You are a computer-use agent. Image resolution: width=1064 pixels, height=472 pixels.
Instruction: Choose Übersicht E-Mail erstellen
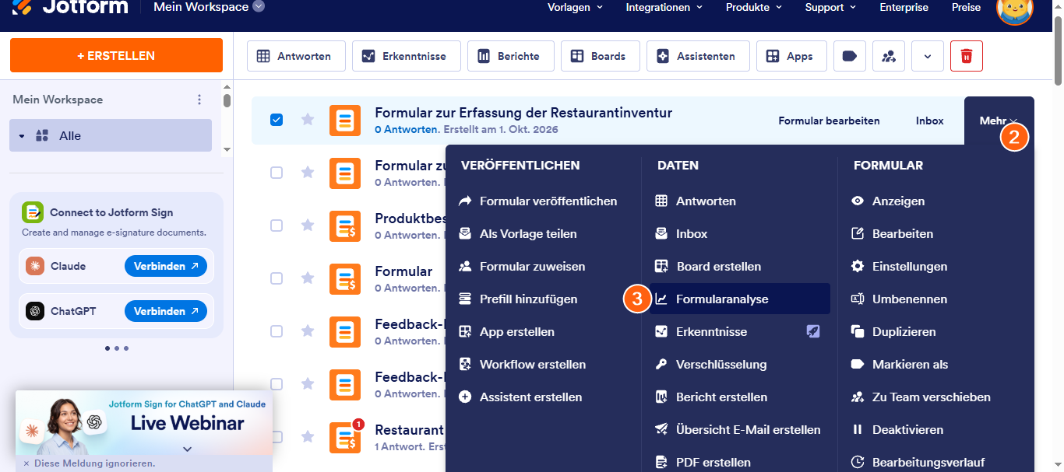click(x=738, y=429)
